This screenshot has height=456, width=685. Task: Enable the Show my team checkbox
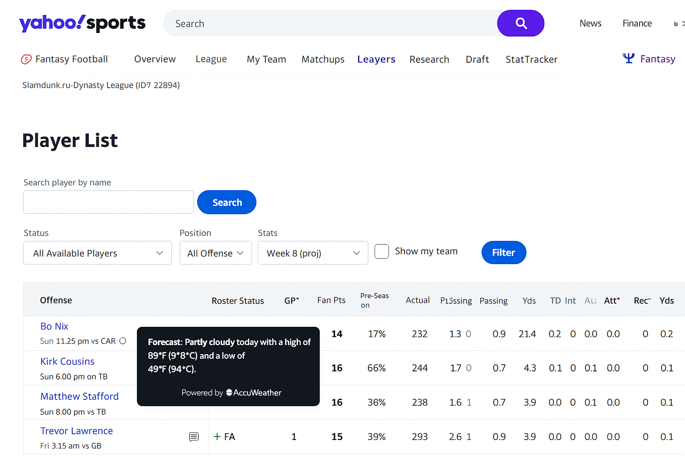[382, 252]
